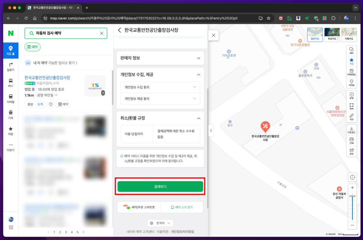Open a new Chrome tab
The height and width of the screenshot is (240, 363).
pyautogui.click(x=87, y=8)
